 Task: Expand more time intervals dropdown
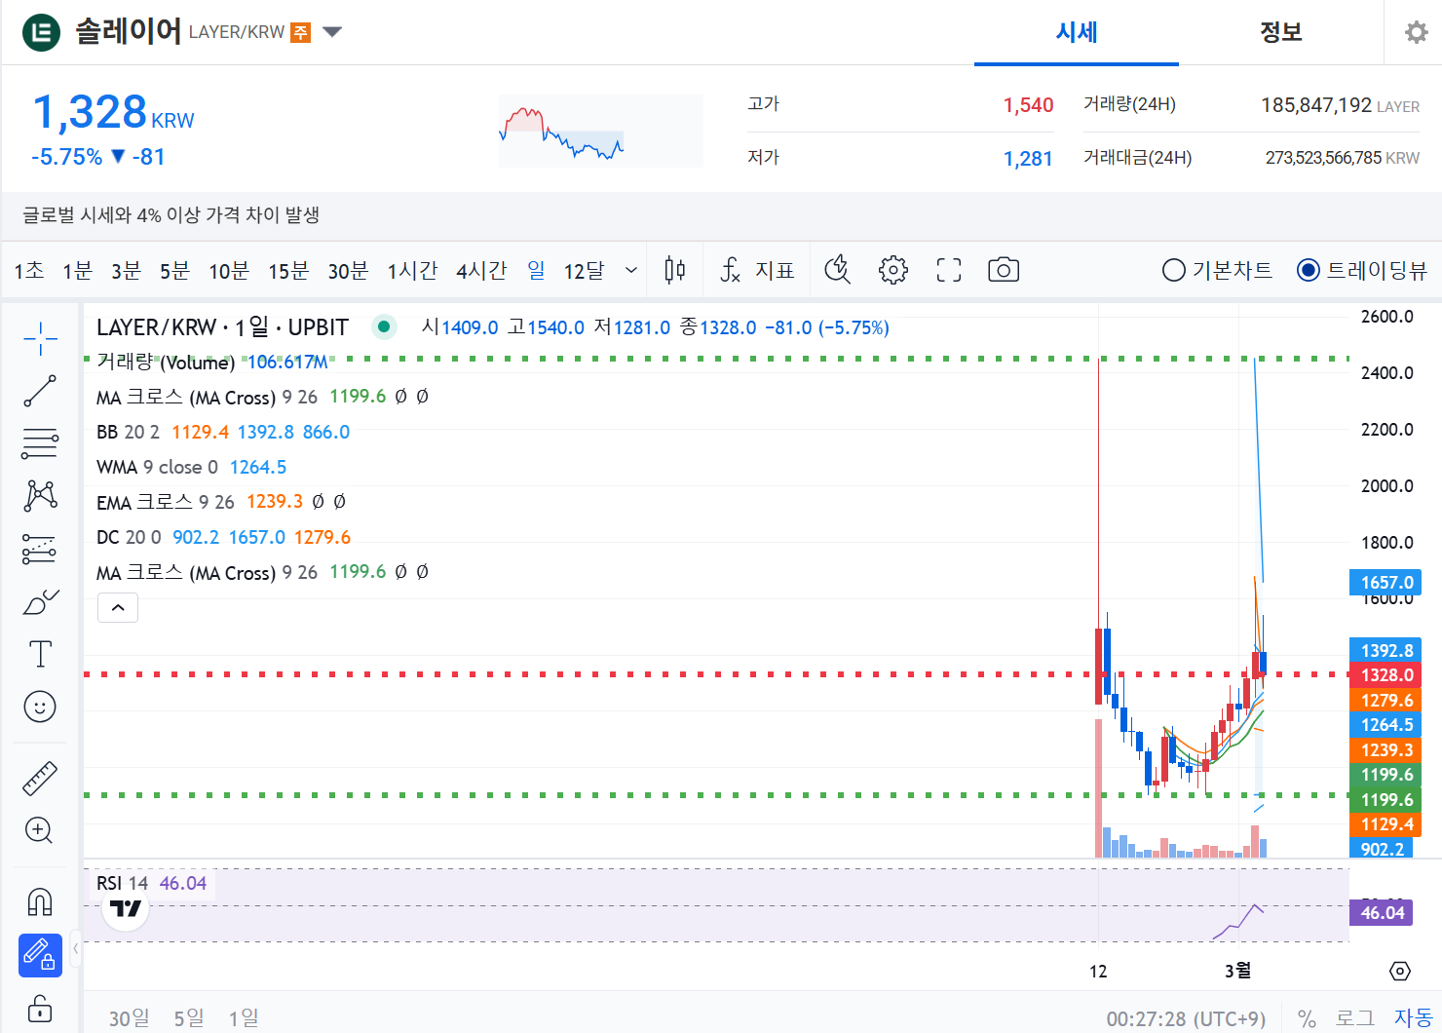click(x=631, y=270)
